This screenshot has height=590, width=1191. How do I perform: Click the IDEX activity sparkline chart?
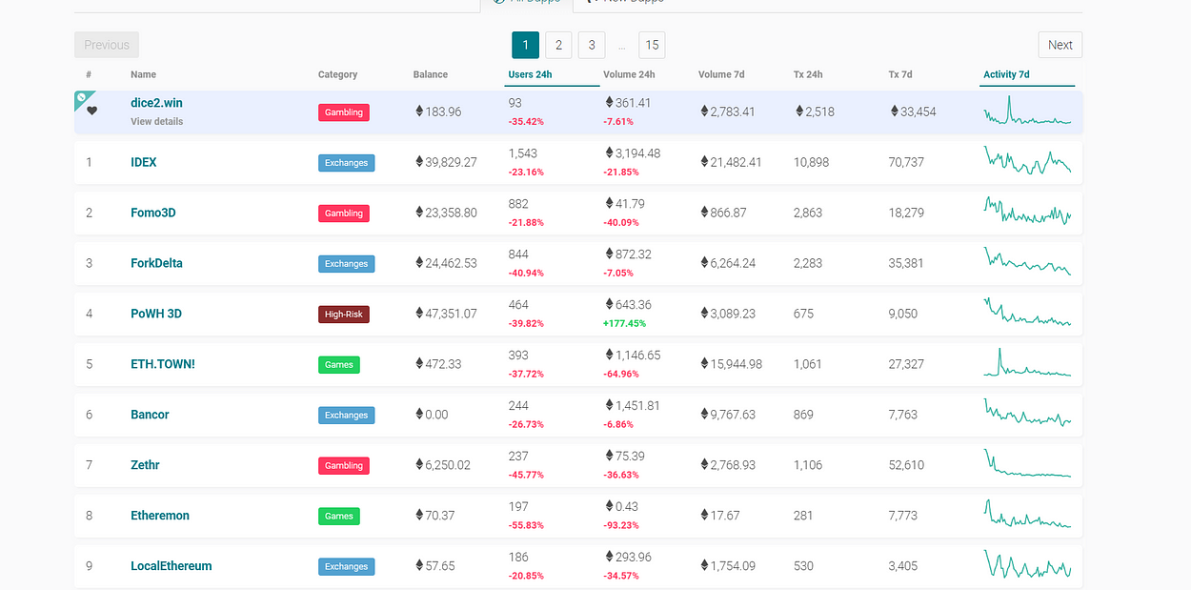coord(1028,161)
